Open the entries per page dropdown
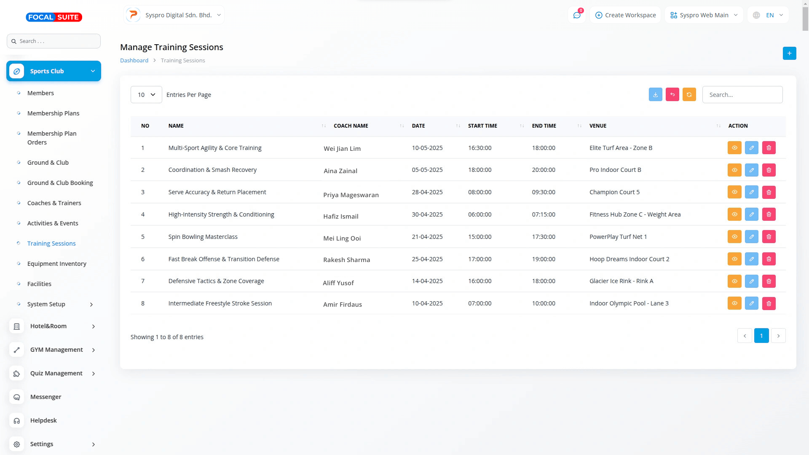809x455 pixels. [x=146, y=95]
